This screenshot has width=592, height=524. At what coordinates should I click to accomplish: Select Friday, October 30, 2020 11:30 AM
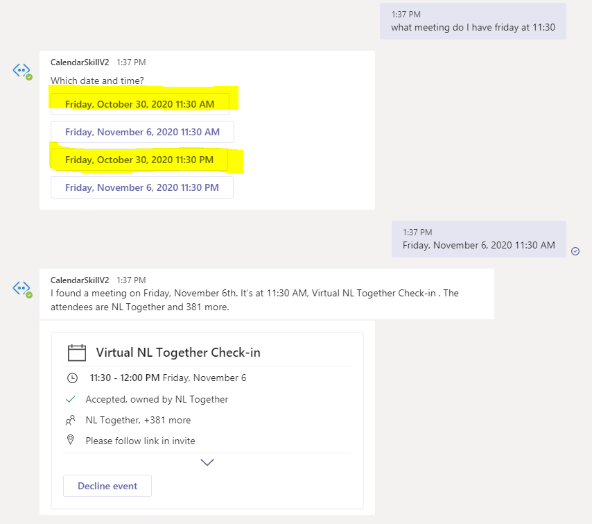141,104
